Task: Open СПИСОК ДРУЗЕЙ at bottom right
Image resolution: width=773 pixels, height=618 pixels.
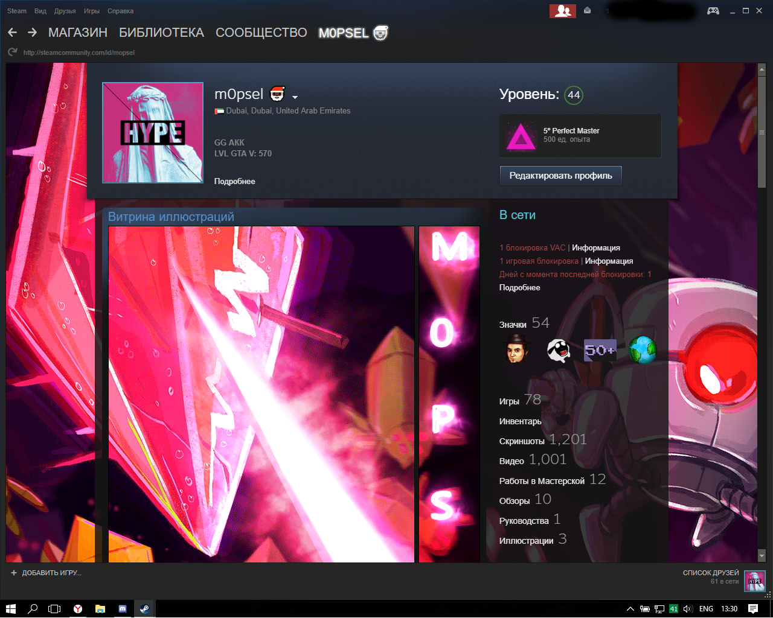Action: pos(711,573)
